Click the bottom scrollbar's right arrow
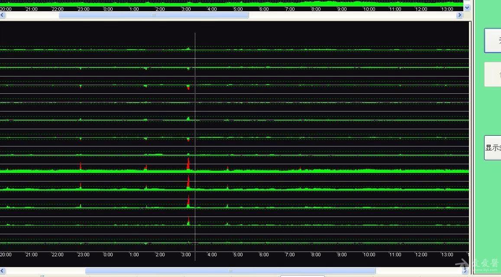501x277 pixels. 465,271
